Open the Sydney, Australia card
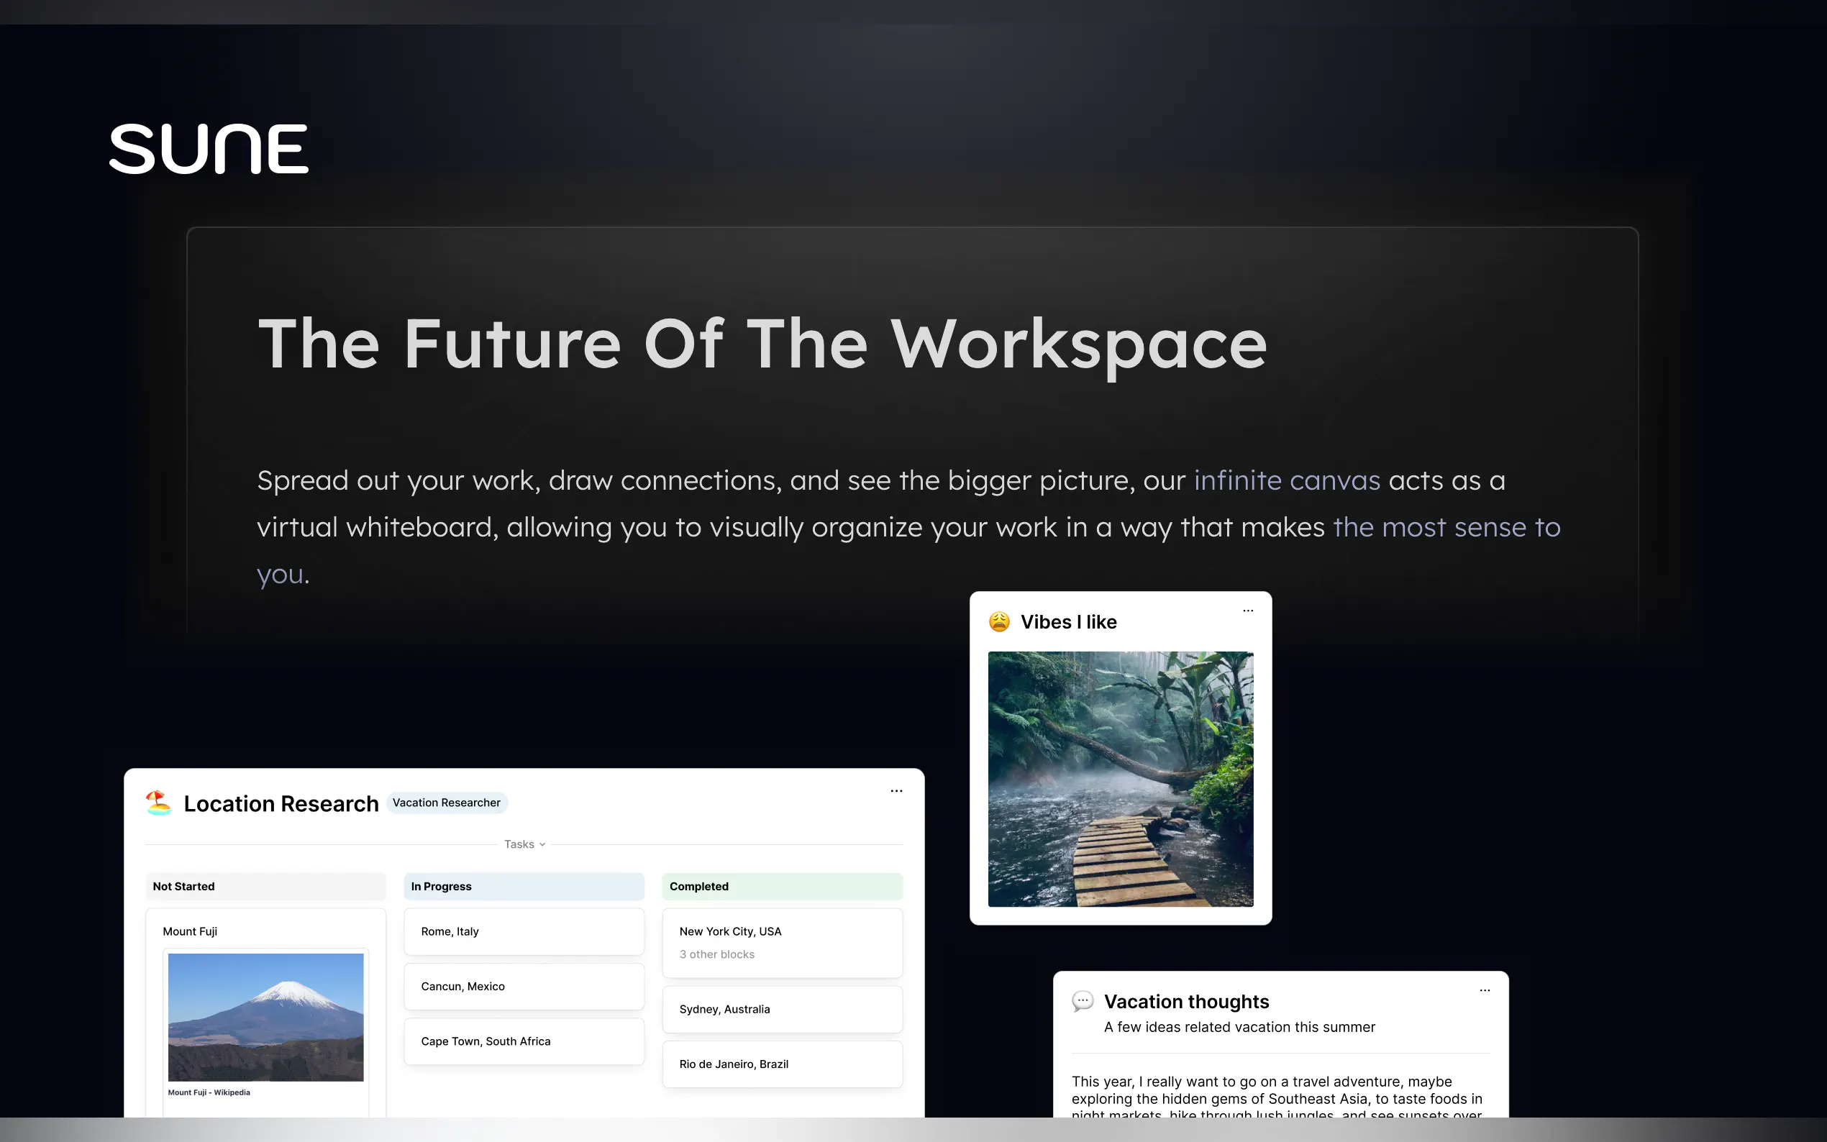Screen dimensions: 1827x1142 pos(782,1009)
